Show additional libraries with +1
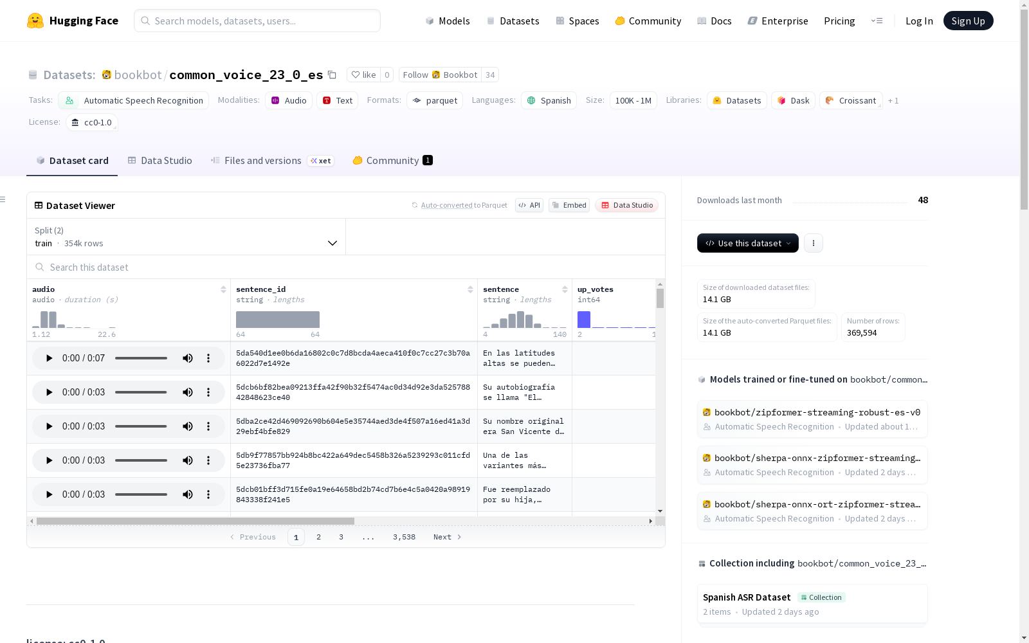 (x=893, y=100)
